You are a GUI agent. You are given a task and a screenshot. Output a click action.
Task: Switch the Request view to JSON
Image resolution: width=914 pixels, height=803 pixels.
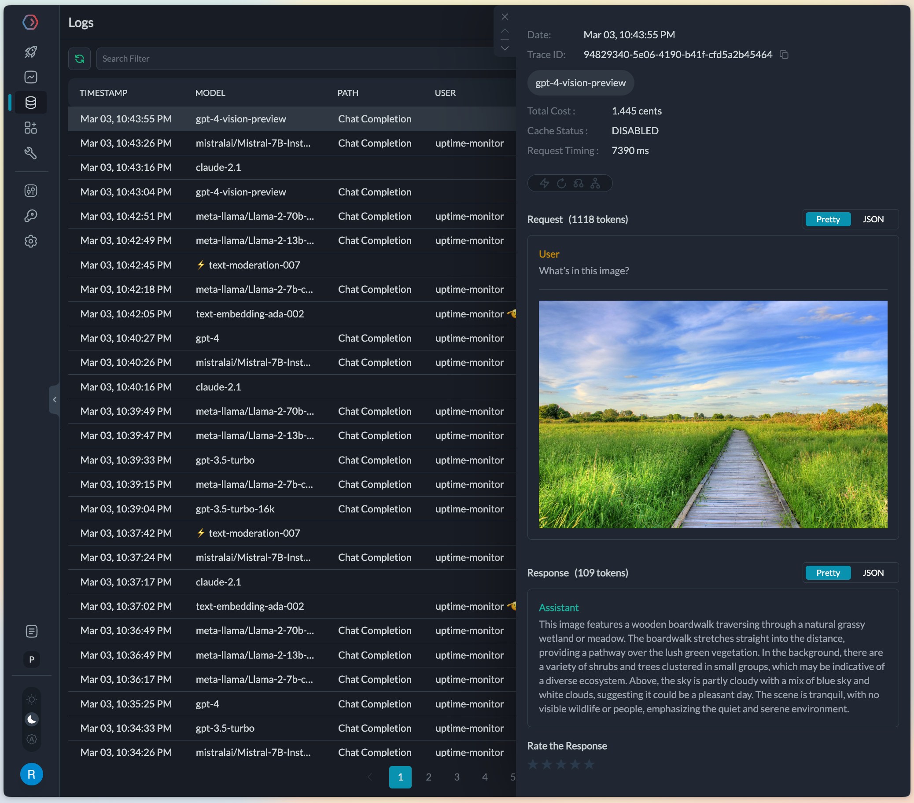click(873, 220)
